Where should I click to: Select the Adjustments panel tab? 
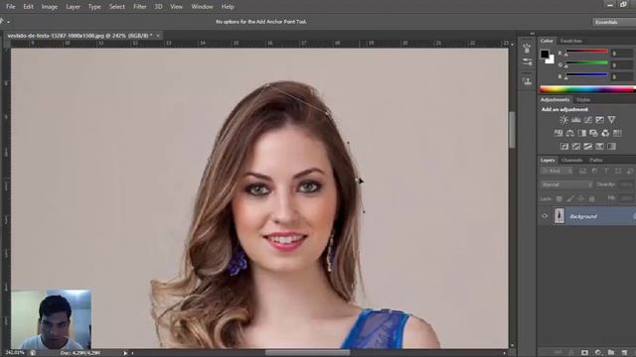pos(555,99)
